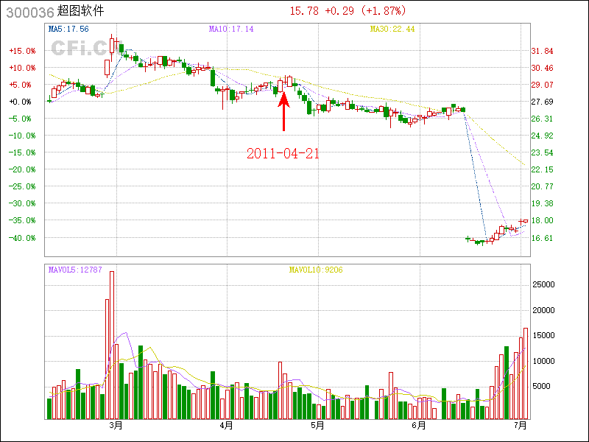Select the 3月 label on the time axis

coord(116,425)
